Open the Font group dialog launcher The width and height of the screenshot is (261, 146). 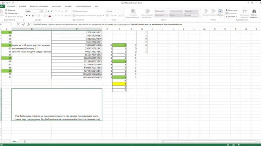click(53, 20)
